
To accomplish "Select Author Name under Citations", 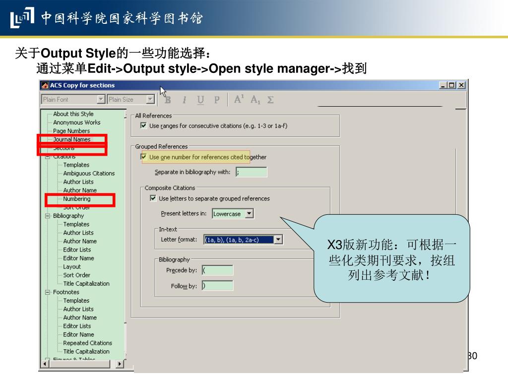I will coord(80,190).
